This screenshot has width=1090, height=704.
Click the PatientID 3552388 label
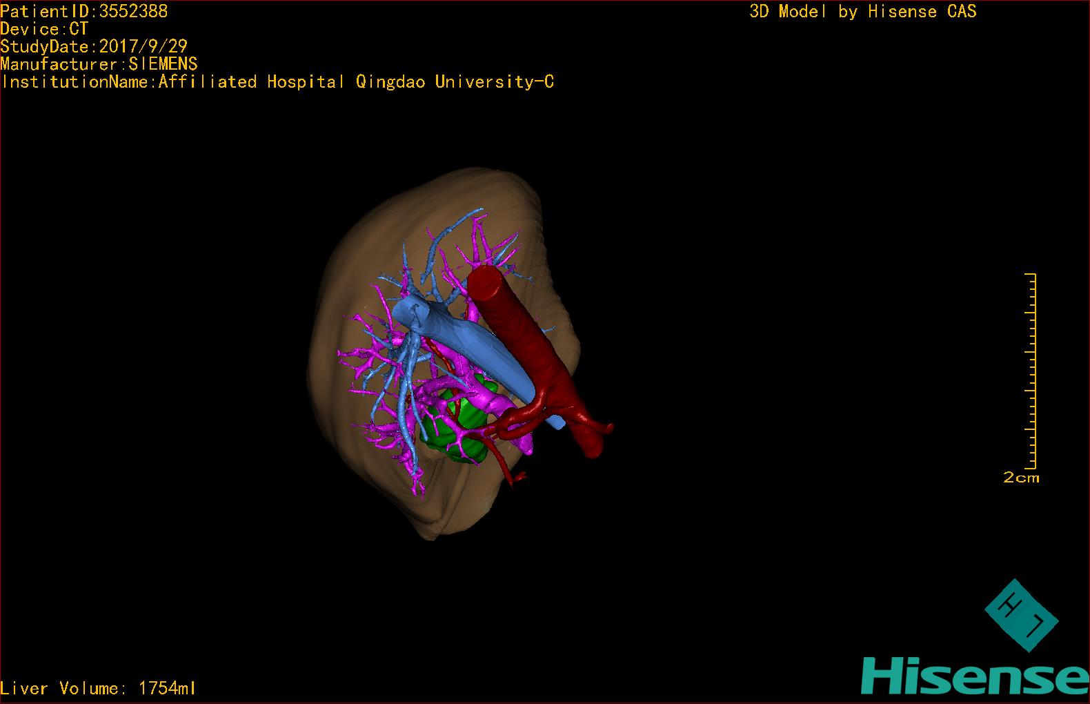(x=84, y=11)
